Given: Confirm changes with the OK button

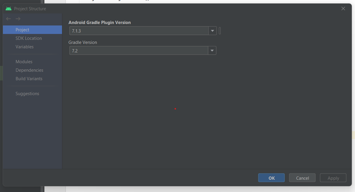Looking at the screenshot, I should pos(272,178).
